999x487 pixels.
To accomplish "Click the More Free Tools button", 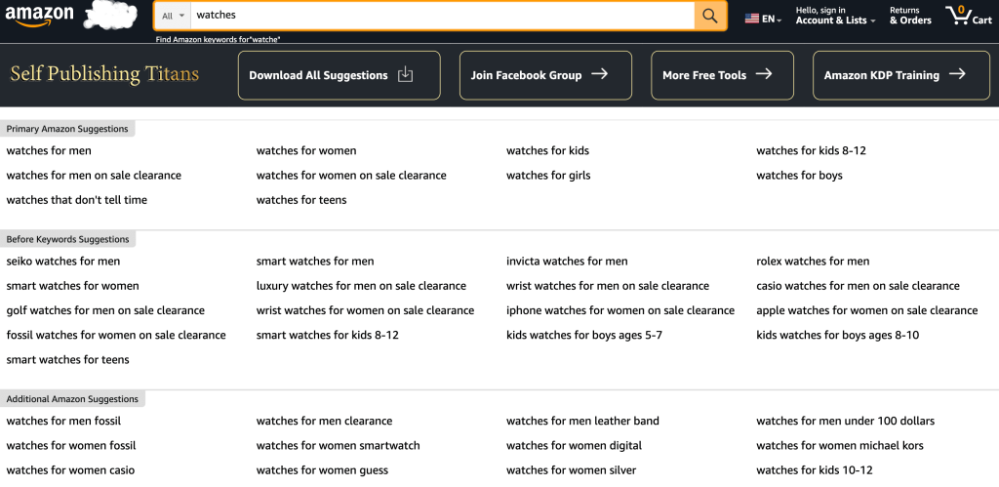I will tap(723, 75).
